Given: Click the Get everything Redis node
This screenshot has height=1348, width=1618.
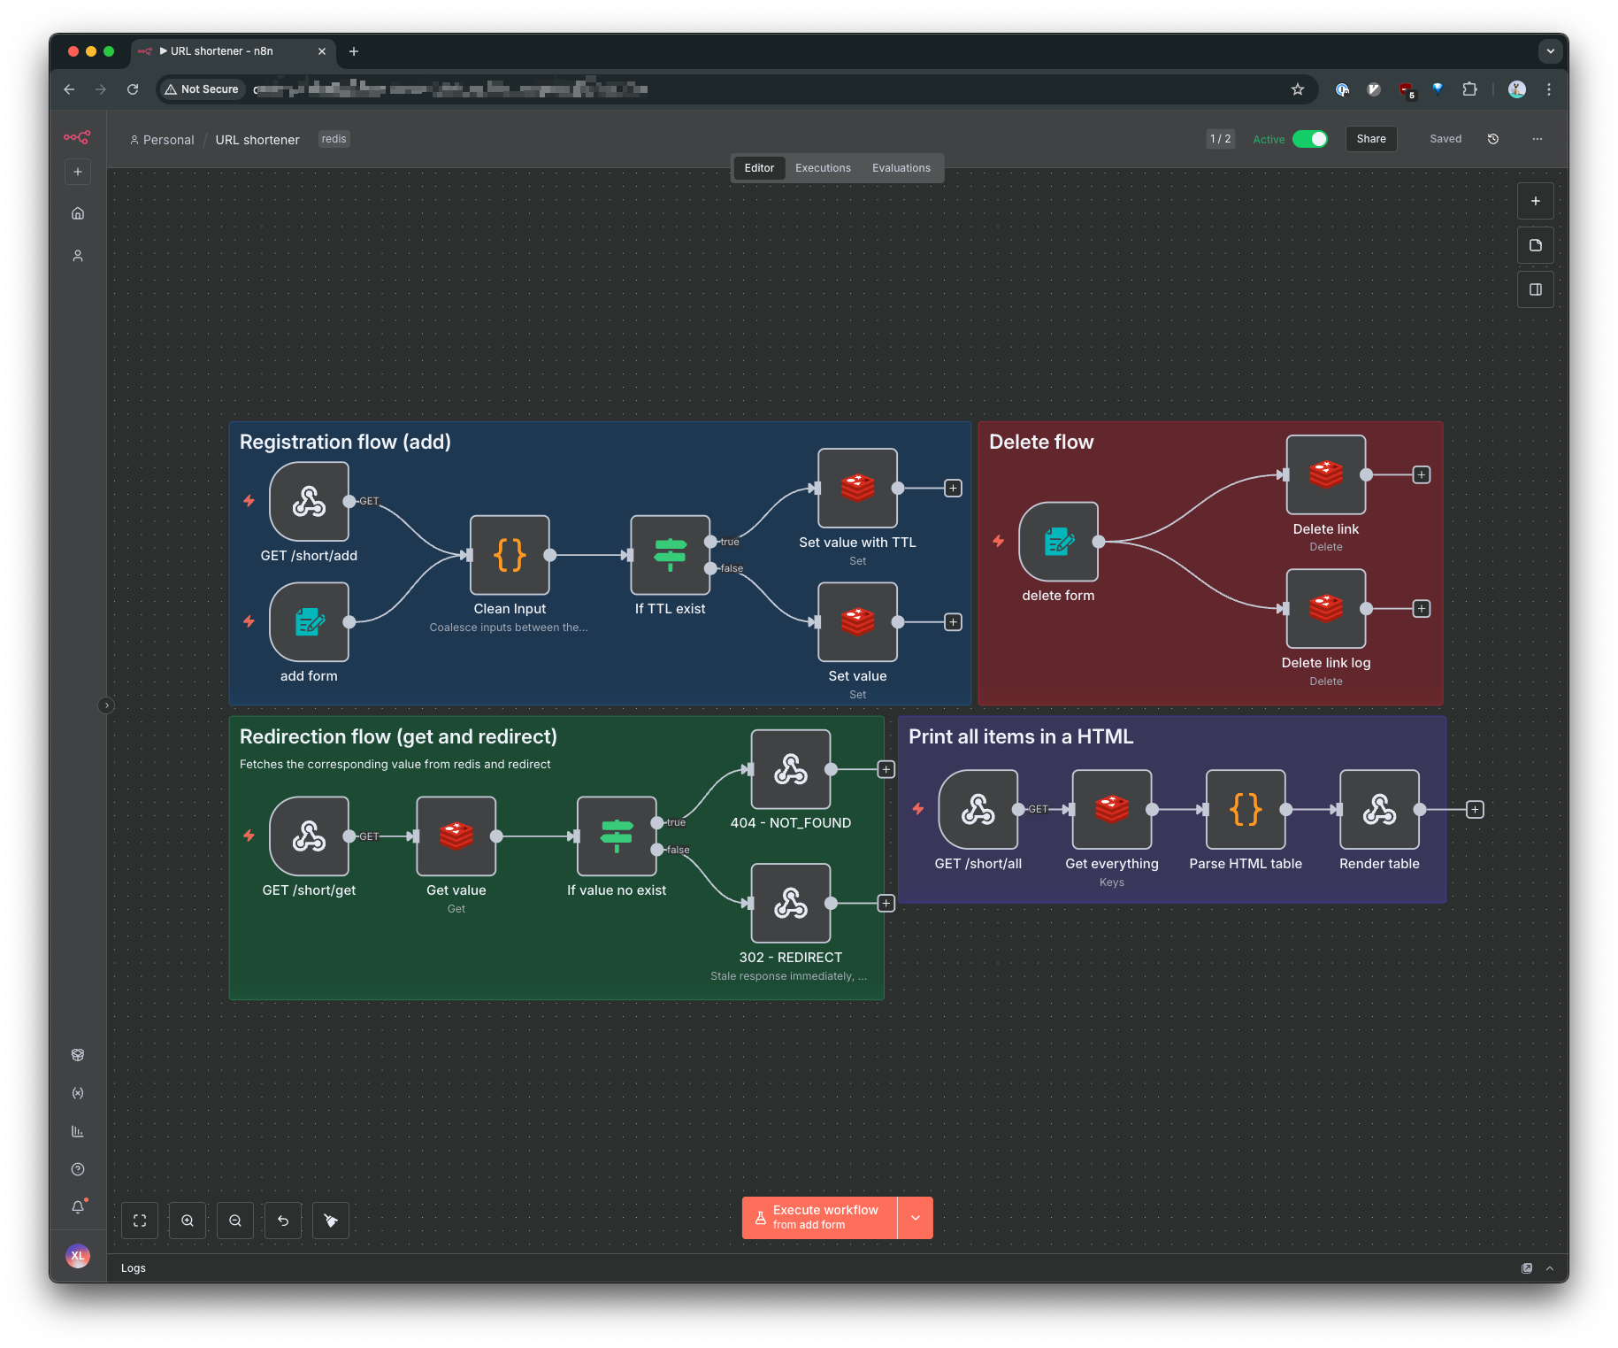Looking at the screenshot, I should click(x=1111, y=809).
